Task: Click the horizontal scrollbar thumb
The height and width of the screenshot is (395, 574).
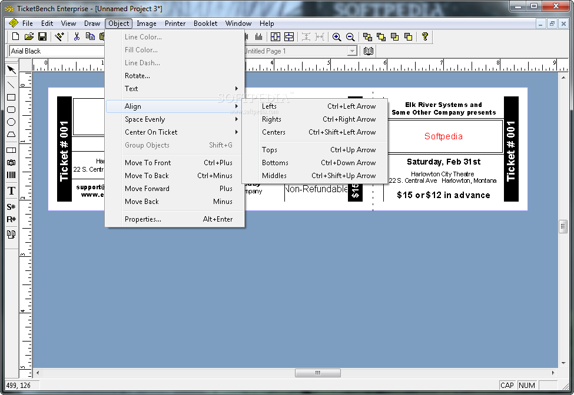Action: coord(318,373)
